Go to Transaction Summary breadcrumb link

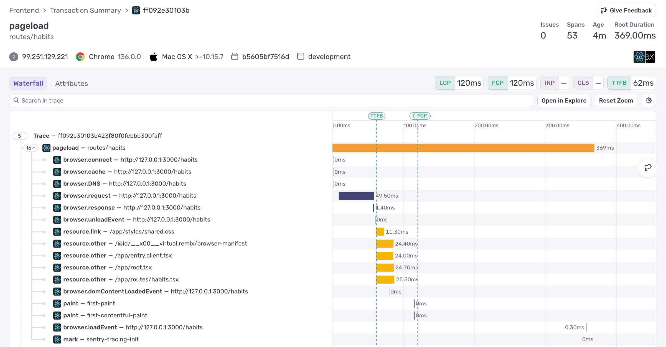85,11
